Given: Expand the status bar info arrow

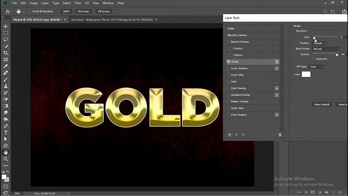Looking at the screenshot, I should click(x=68, y=194).
